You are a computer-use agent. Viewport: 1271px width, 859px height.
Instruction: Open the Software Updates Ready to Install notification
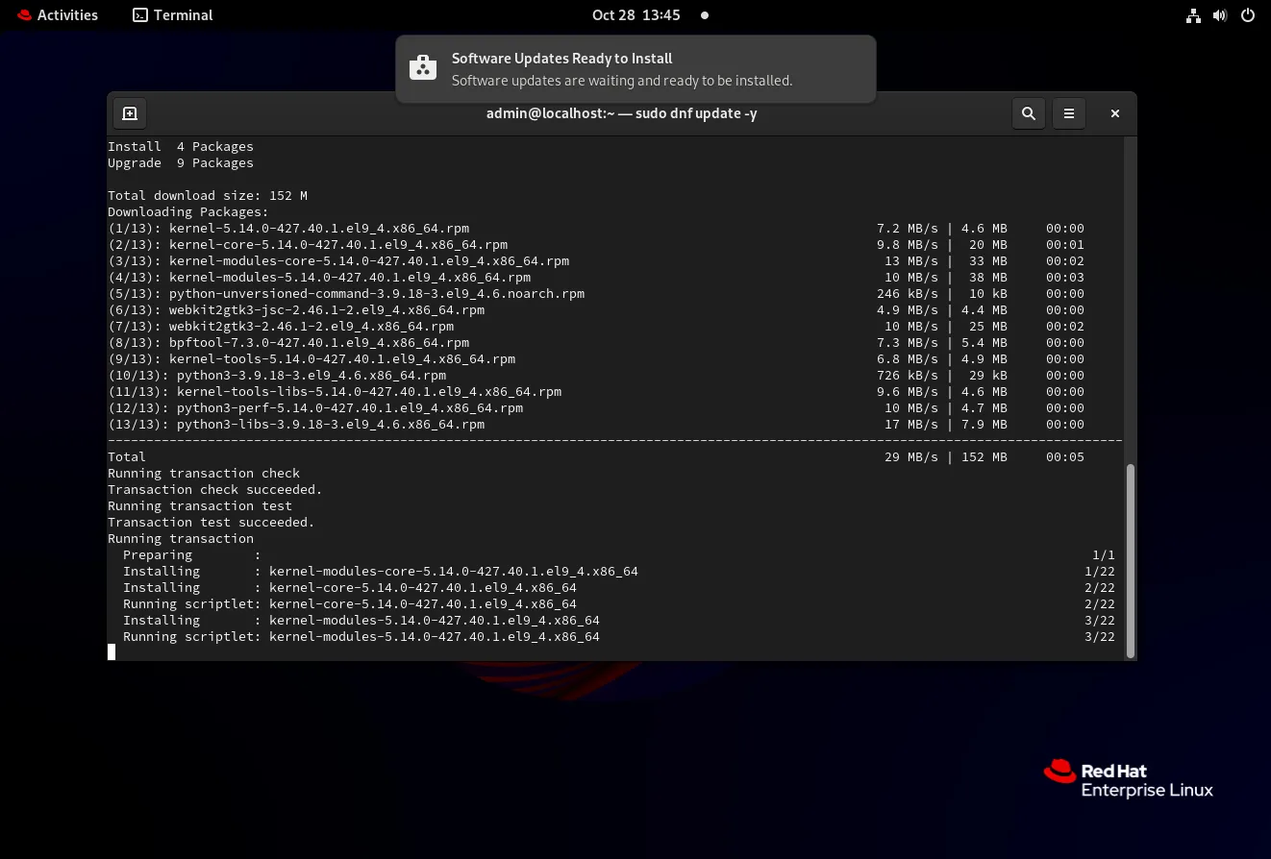[635, 69]
